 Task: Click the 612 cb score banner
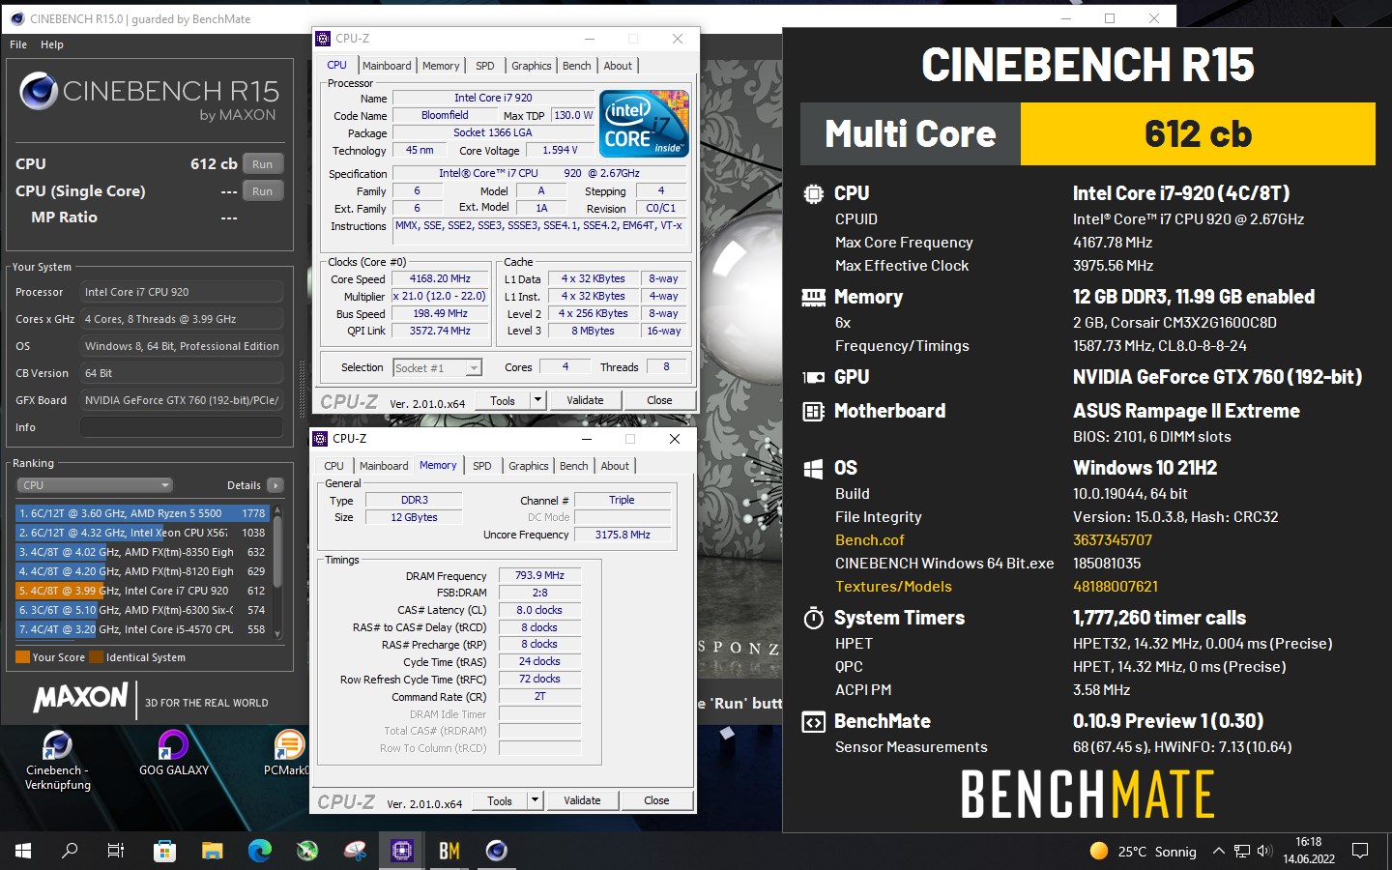(1198, 133)
